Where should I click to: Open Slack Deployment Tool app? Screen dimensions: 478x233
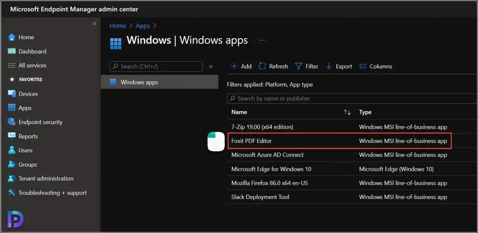tap(260, 197)
